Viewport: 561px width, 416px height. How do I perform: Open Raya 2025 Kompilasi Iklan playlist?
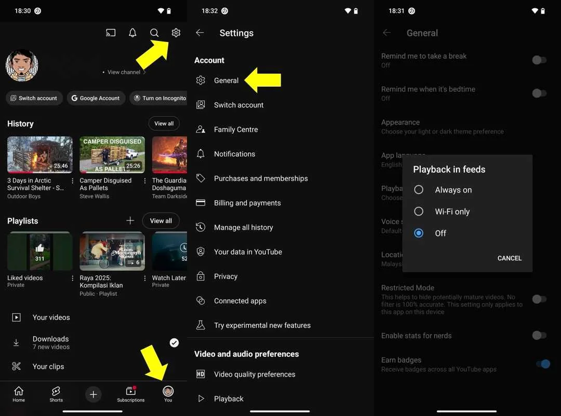[112, 251]
